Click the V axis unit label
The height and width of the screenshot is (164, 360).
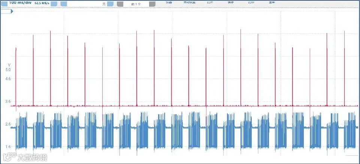tap(9, 65)
